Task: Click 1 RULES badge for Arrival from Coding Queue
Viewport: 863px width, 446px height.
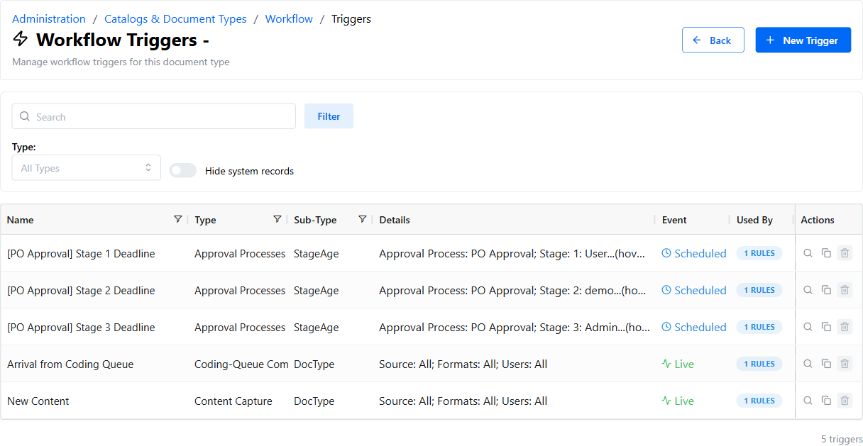Action: click(759, 364)
